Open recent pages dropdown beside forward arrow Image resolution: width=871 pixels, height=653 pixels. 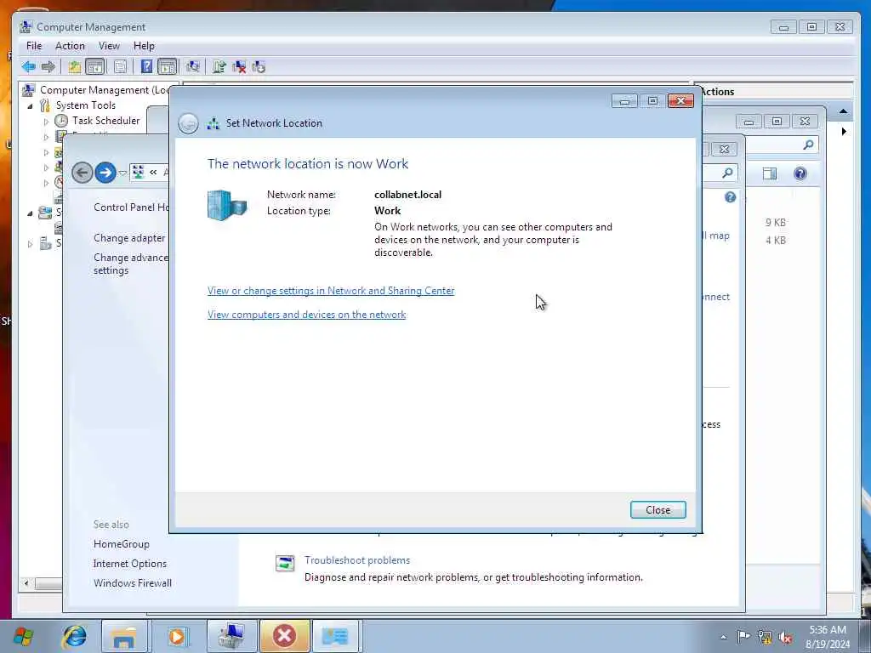pyautogui.click(x=122, y=173)
